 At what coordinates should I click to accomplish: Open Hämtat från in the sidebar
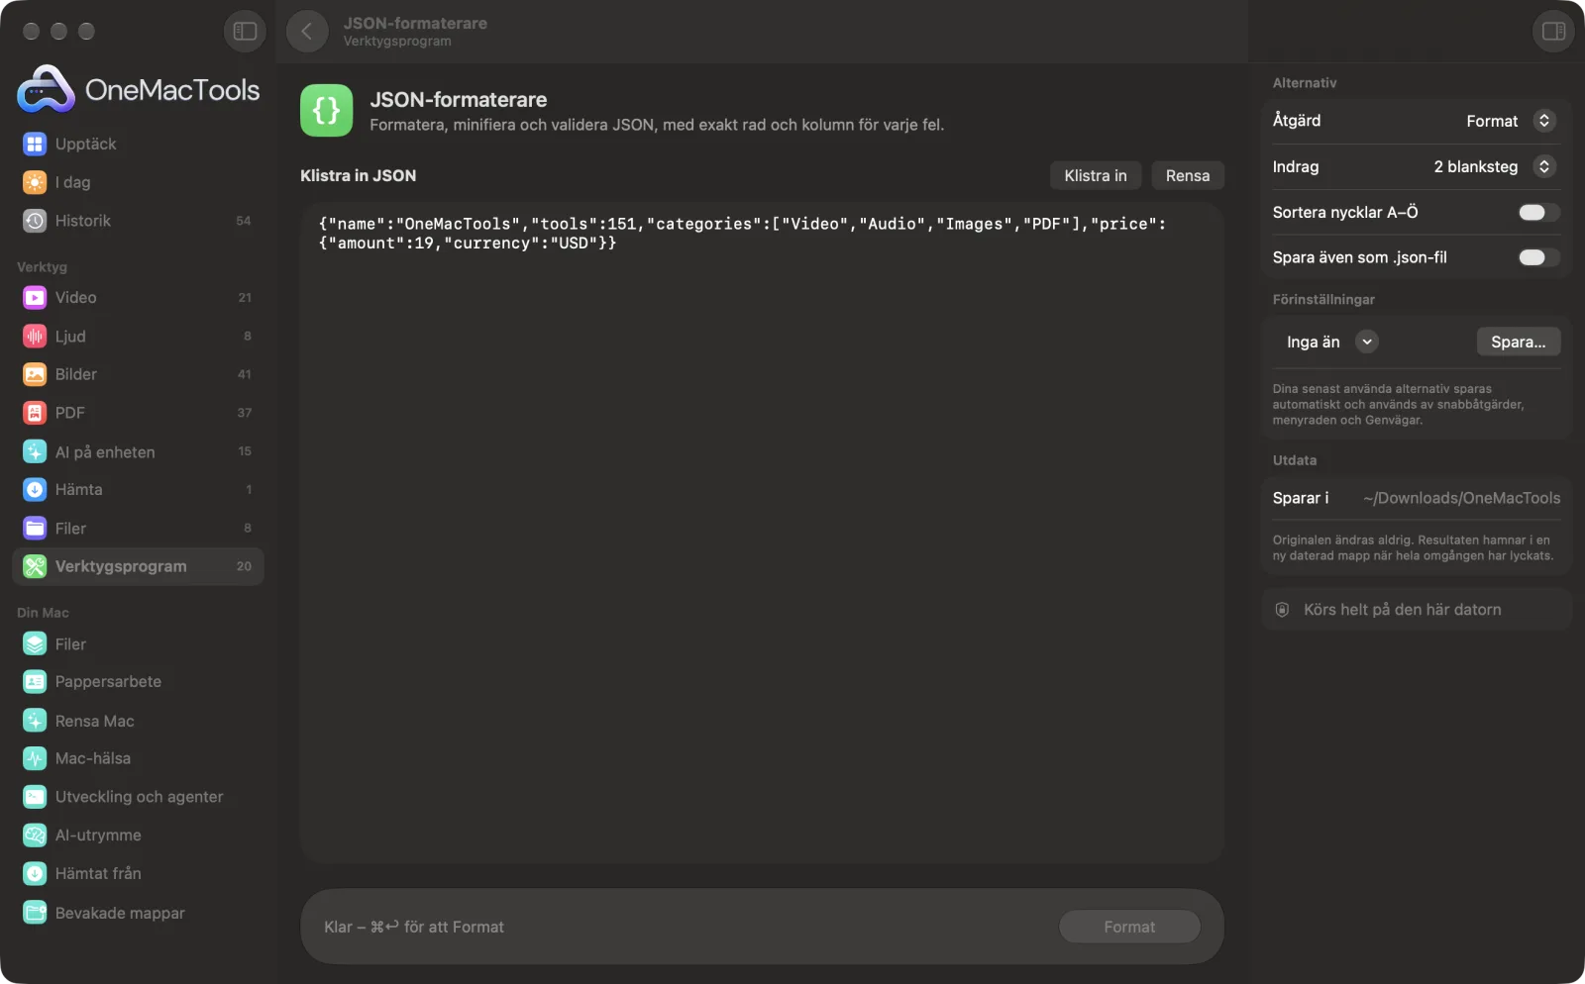tap(138, 874)
